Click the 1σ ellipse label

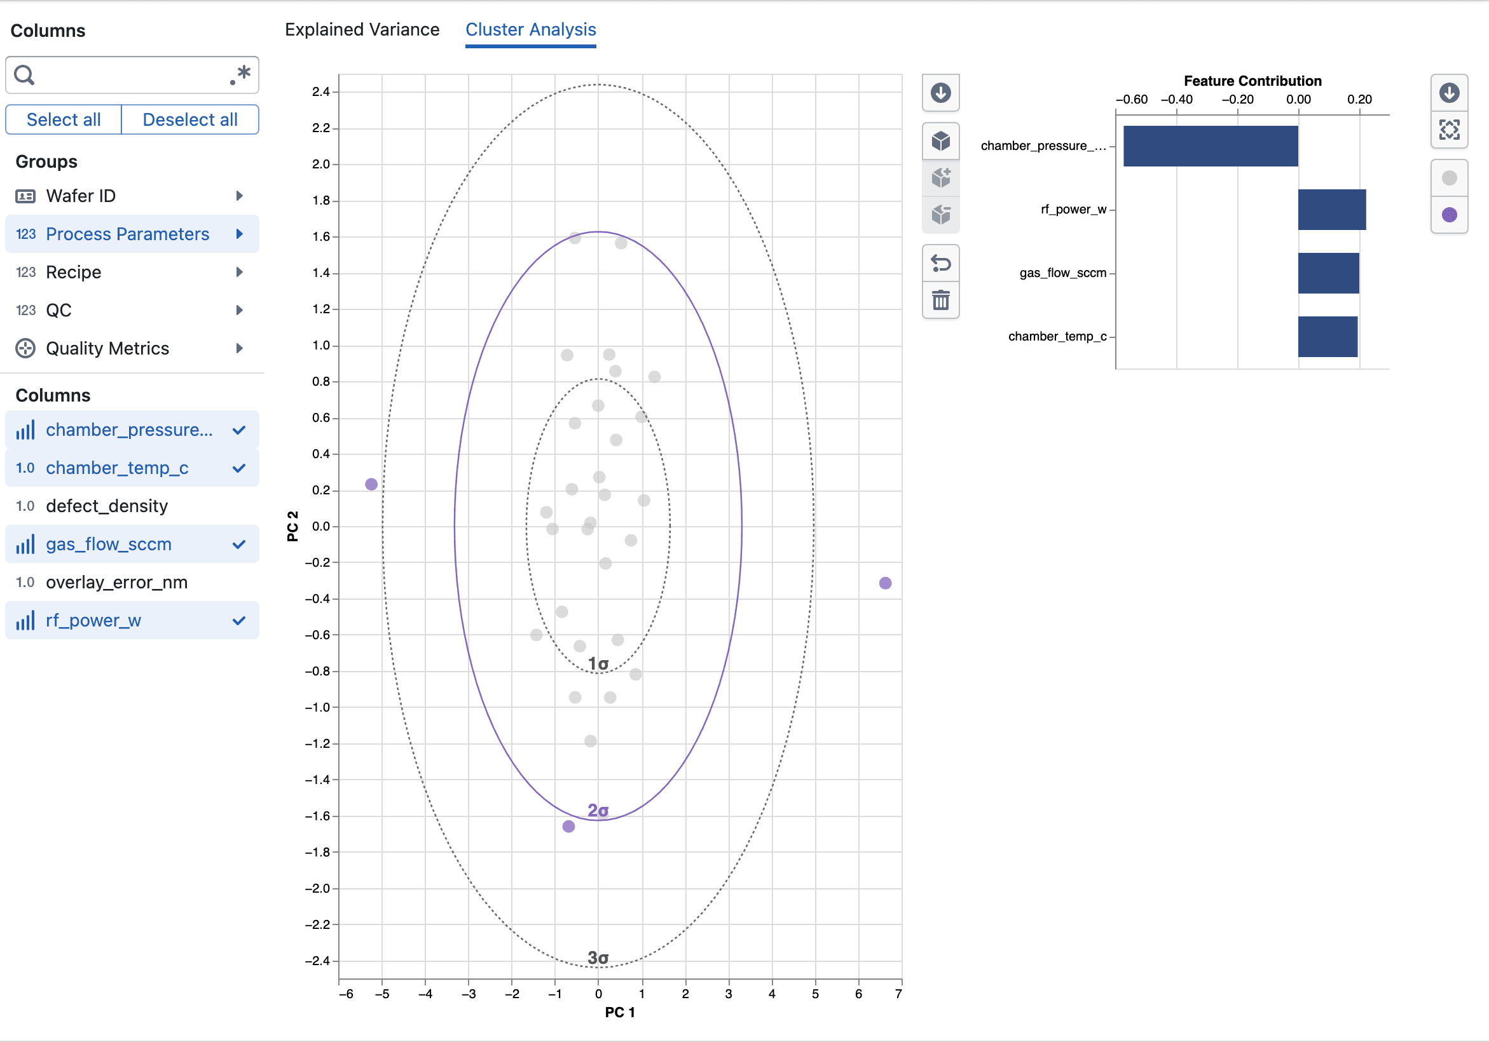(598, 663)
